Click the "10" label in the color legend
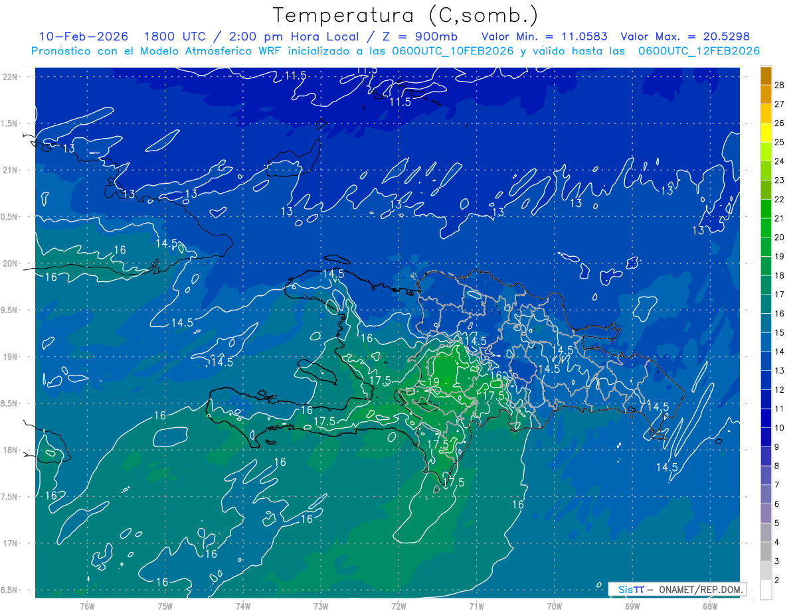The height and width of the screenshot is (615, 797). click(x=780, y=428)
